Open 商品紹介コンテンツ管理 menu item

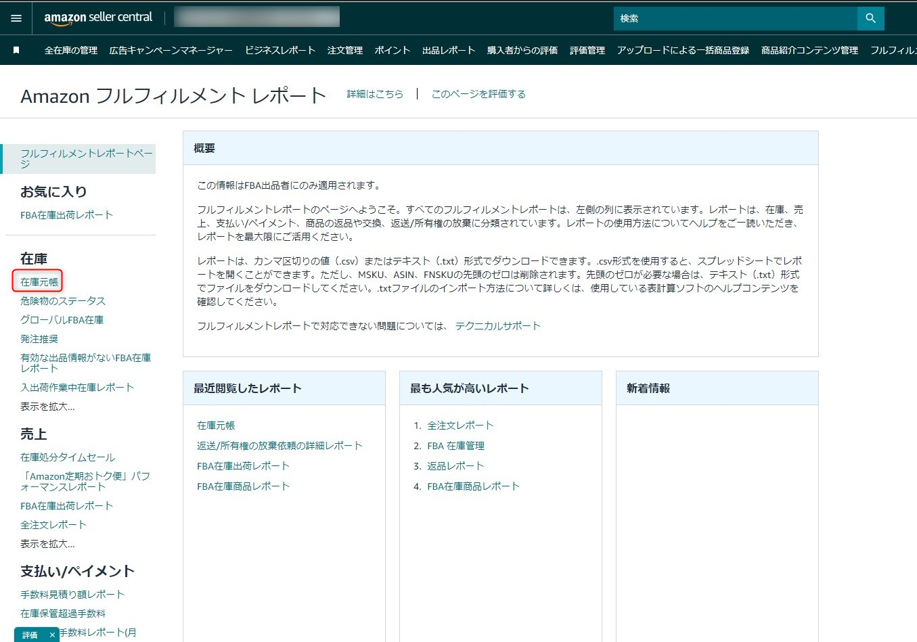pos(809,50)
